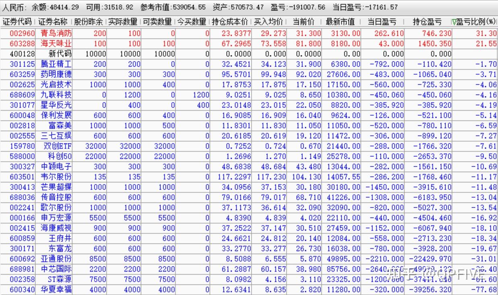This screenshot has width=498, height=295.
Task: Click stock code 159780
Action: [x=23, y=146]
